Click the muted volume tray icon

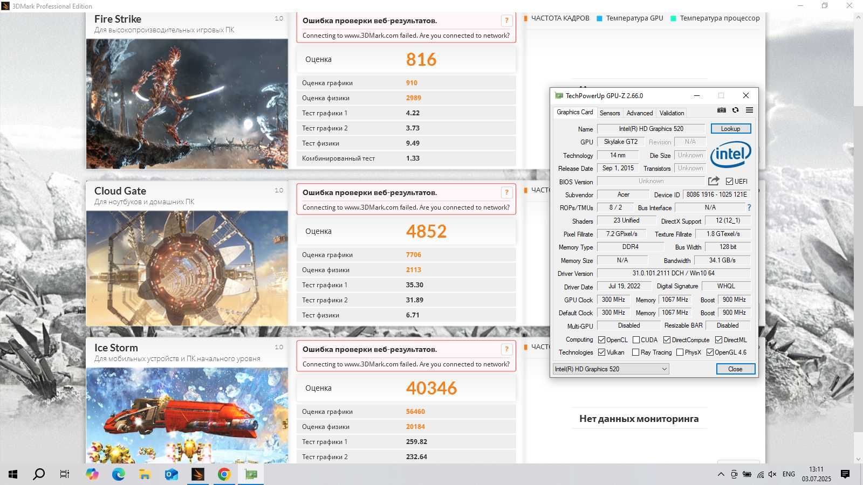[772, 474]
